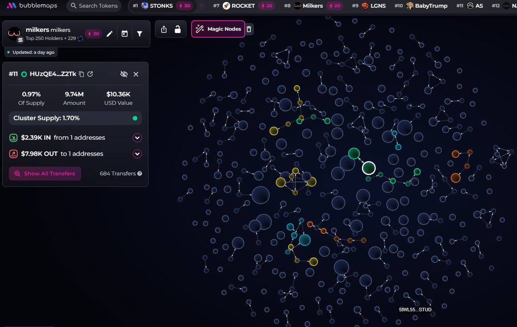Image resolution: width=517 pixels, height=327 pixels.
Task: Click the pencil edit icon
Action: pos(109,34)
